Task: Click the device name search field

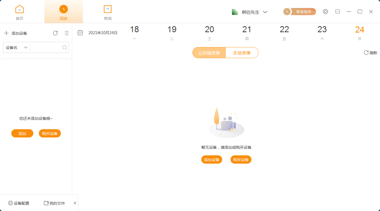Action: click(46, 47)
